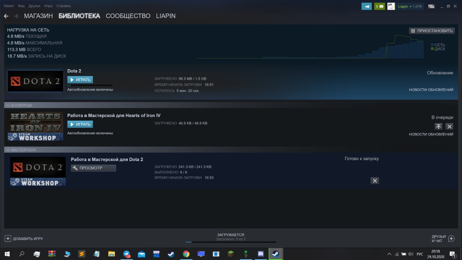Remove Hearts of Iron IV from queue

449,126
